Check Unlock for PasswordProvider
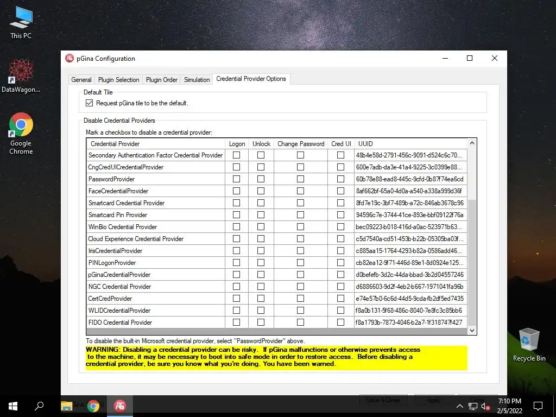The image size is (556, 417). tap(261, 179)
